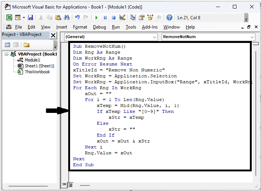Image resolution: width=261 pixels, height=191 pixels.
Task: Click the Reset (stop) square icon
Action: click(x=113, y=17)
